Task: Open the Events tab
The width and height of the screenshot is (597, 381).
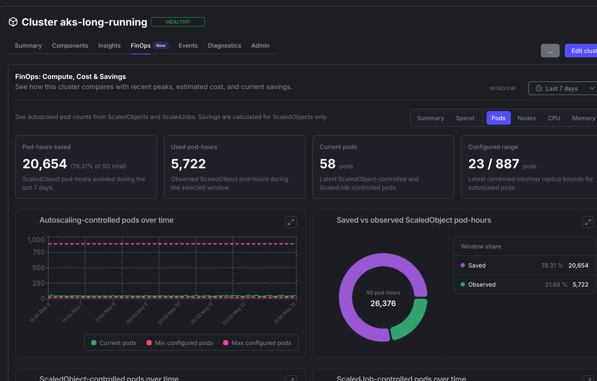Action: pos(188,45)
